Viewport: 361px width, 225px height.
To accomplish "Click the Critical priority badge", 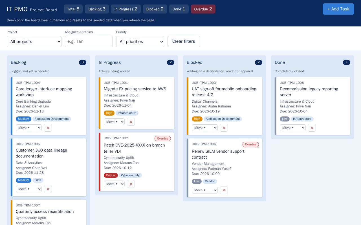I will 111,175.
